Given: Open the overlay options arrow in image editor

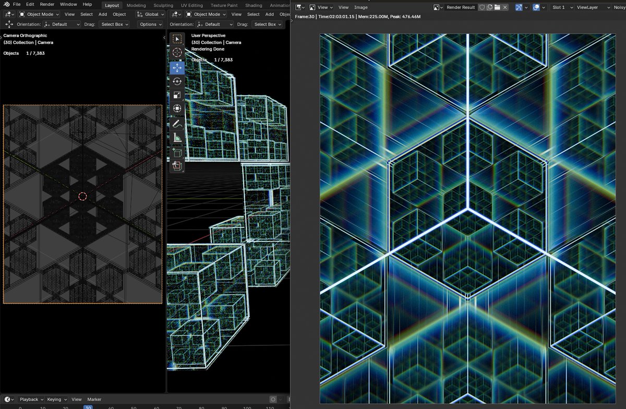Looking at the screenshot, I should [x=544, y=7].
